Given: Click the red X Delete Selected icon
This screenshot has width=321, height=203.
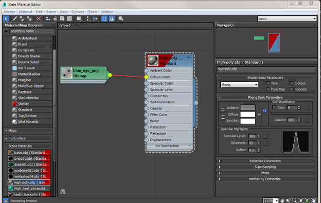Looking at the screenshot, I should (x=39, y=19).
